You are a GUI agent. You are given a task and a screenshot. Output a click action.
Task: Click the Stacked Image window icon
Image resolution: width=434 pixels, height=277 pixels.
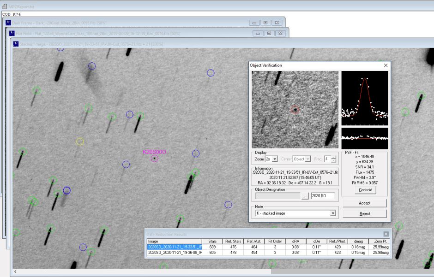click(x=15, y=44)
